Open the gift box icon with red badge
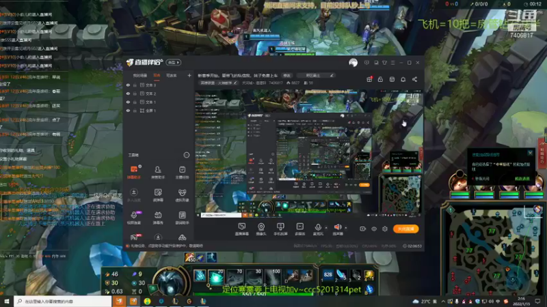This screenshot has height=307, width=547. click(x=369, y=79)
